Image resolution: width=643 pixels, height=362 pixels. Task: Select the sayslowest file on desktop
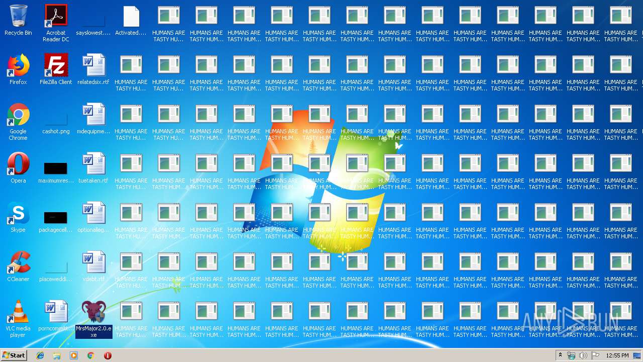coord(93,20)
